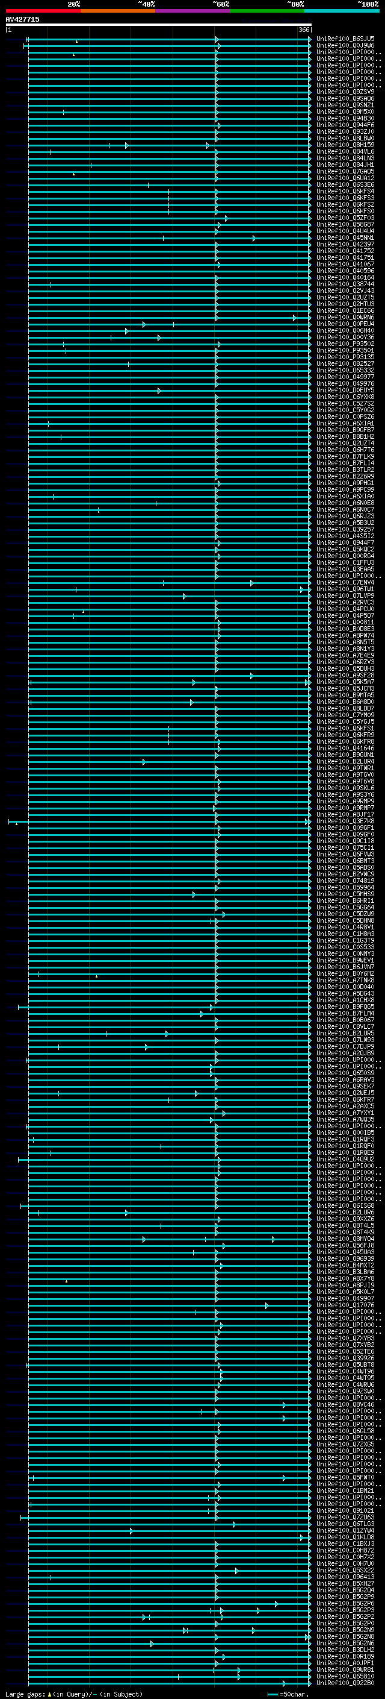Open the UniRef100_A9PHG1 hit

click(x=345, y=483)
